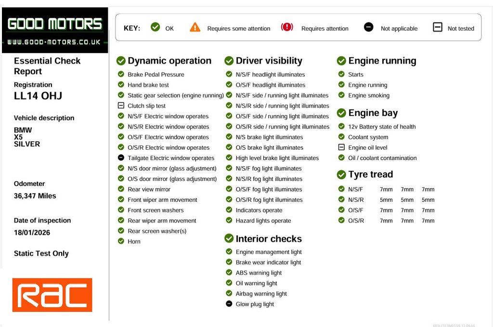Viewport: 493px width, 327px height.
Task: Click the red exclamation 'Requires attention' icon
Action: (287, 27)
